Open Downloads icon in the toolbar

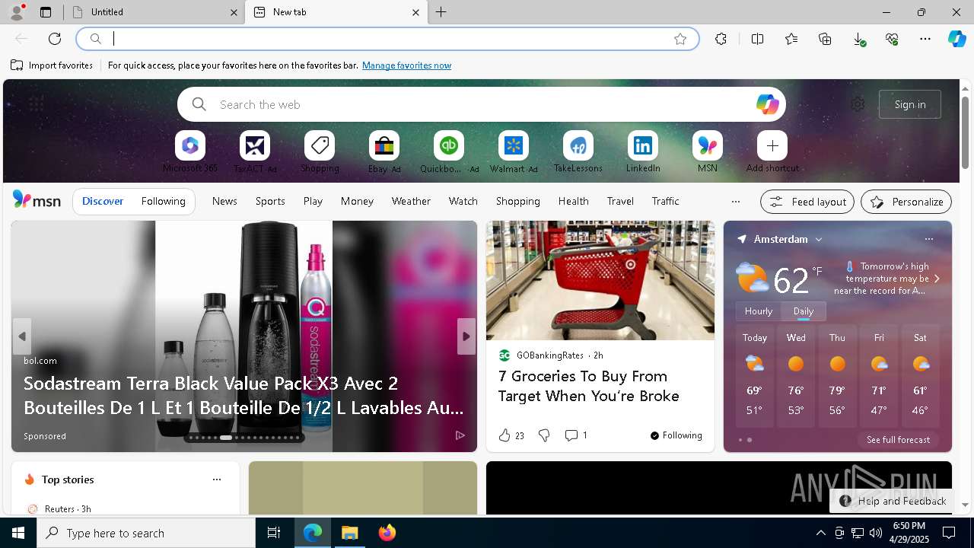coord(858,39)
